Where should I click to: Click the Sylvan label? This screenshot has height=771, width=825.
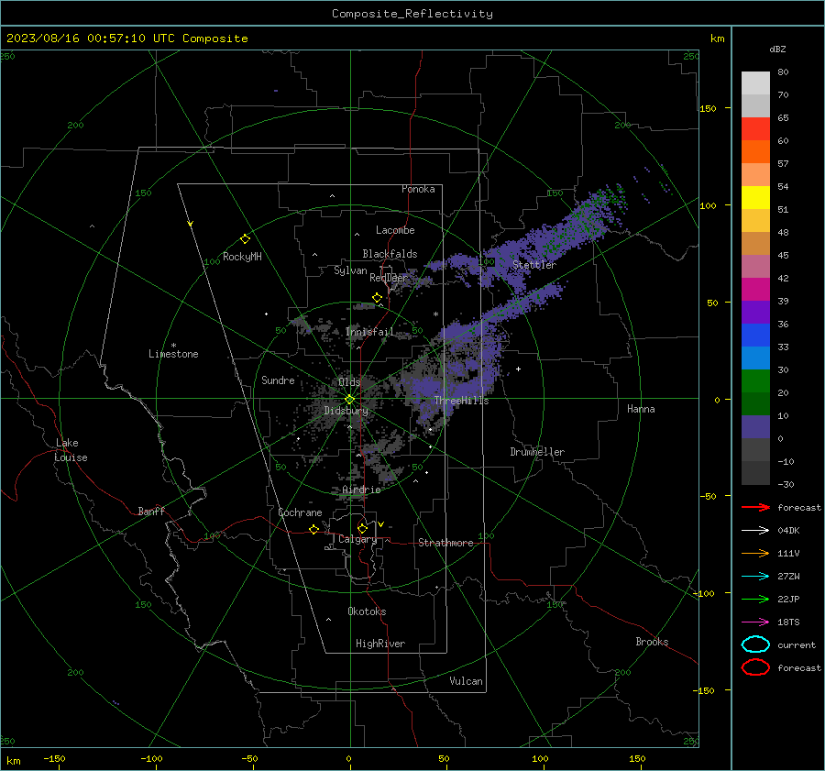click(x=350, y=271)
